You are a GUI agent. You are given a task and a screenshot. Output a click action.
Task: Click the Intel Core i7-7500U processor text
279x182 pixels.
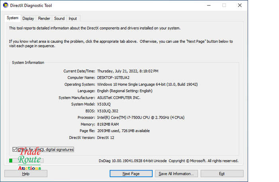[x=141, y=117]
